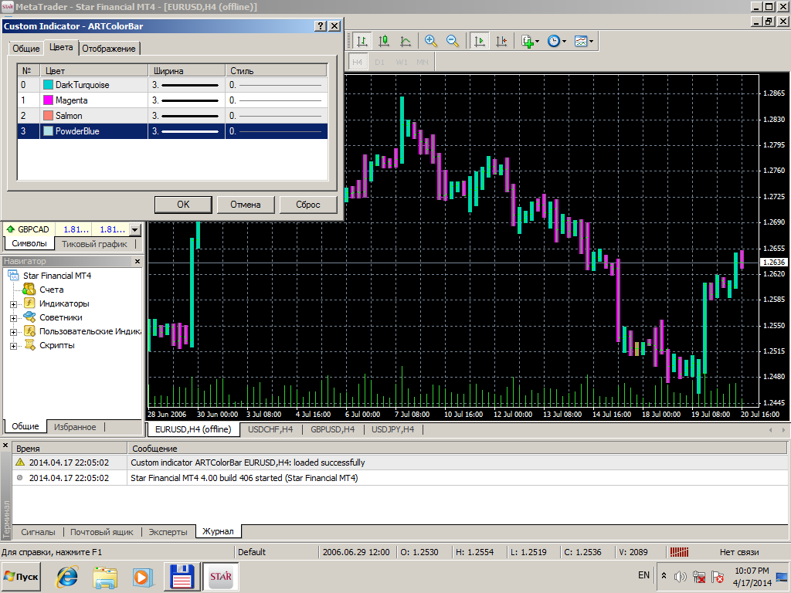The height and width of the screenshot is (593, 791).
Task: Click the Star MT4 taskbar icon
Action: [x=220, y=576]
